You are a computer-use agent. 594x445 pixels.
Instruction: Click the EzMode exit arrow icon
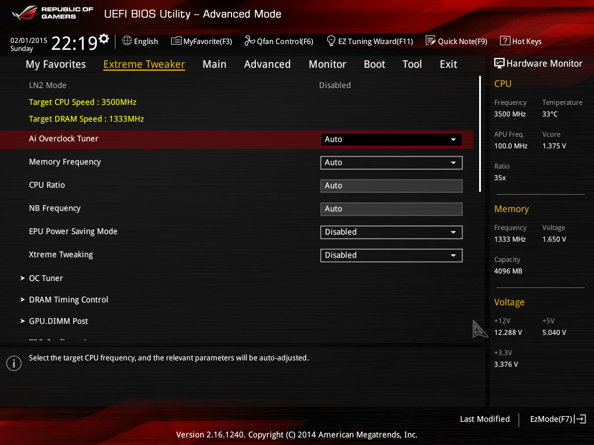click(x=580, y=419)
